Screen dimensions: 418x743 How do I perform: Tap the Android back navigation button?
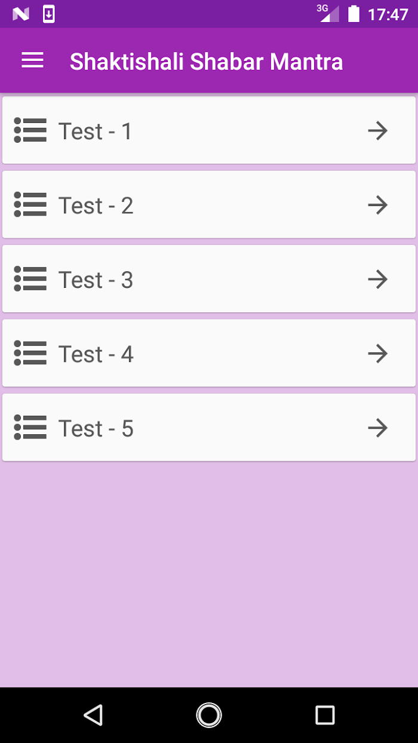tap(93, 715)
